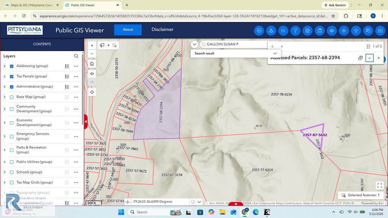388x218 pixels.
Task: Expand the Addressing group tree
Action: coord(5,66)
